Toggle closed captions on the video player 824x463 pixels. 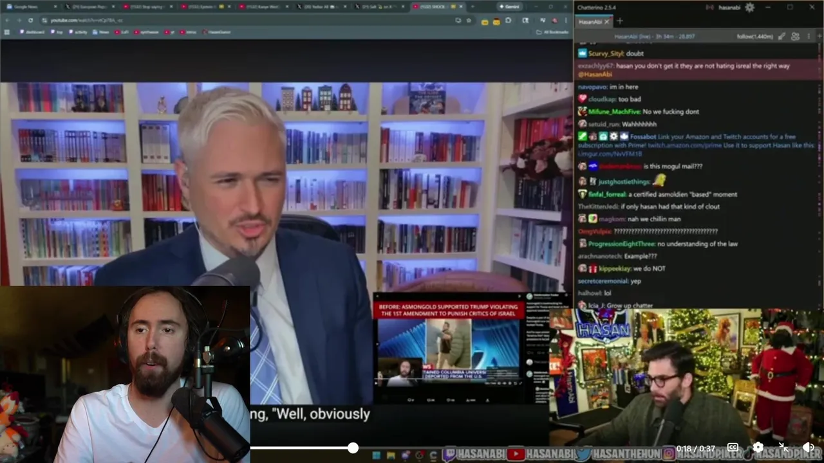733,448
